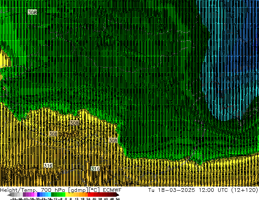Click the '0' label under the color scale
The width and height of the screenshot is (259, 200).
(66, 199)
